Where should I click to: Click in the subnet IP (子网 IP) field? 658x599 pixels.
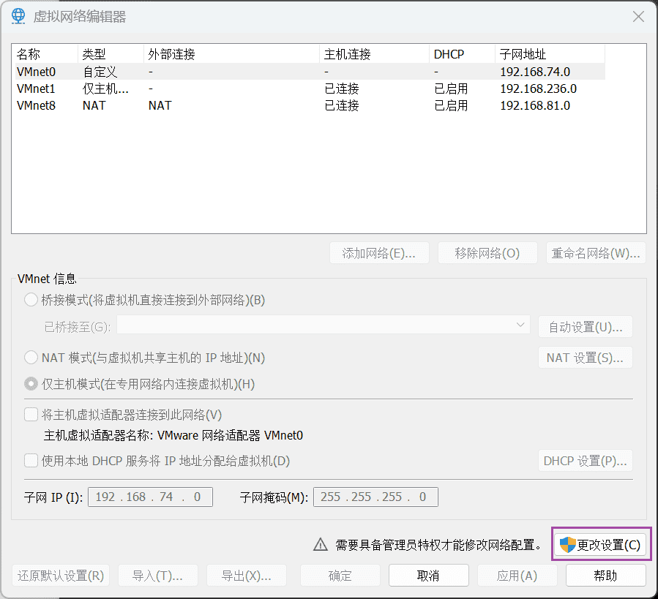click(x=150, y=497)
